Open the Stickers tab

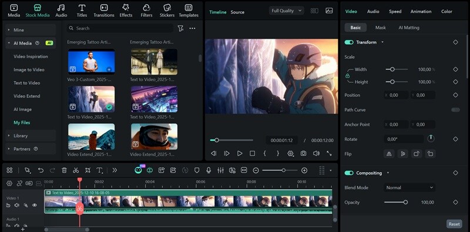167,11
